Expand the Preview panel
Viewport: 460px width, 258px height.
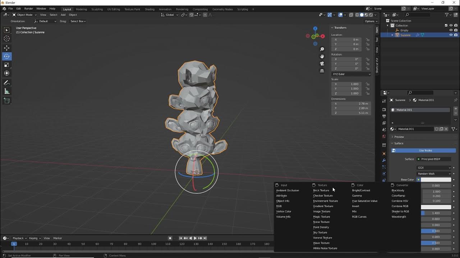pyautogui.click(x=399, y=137)
